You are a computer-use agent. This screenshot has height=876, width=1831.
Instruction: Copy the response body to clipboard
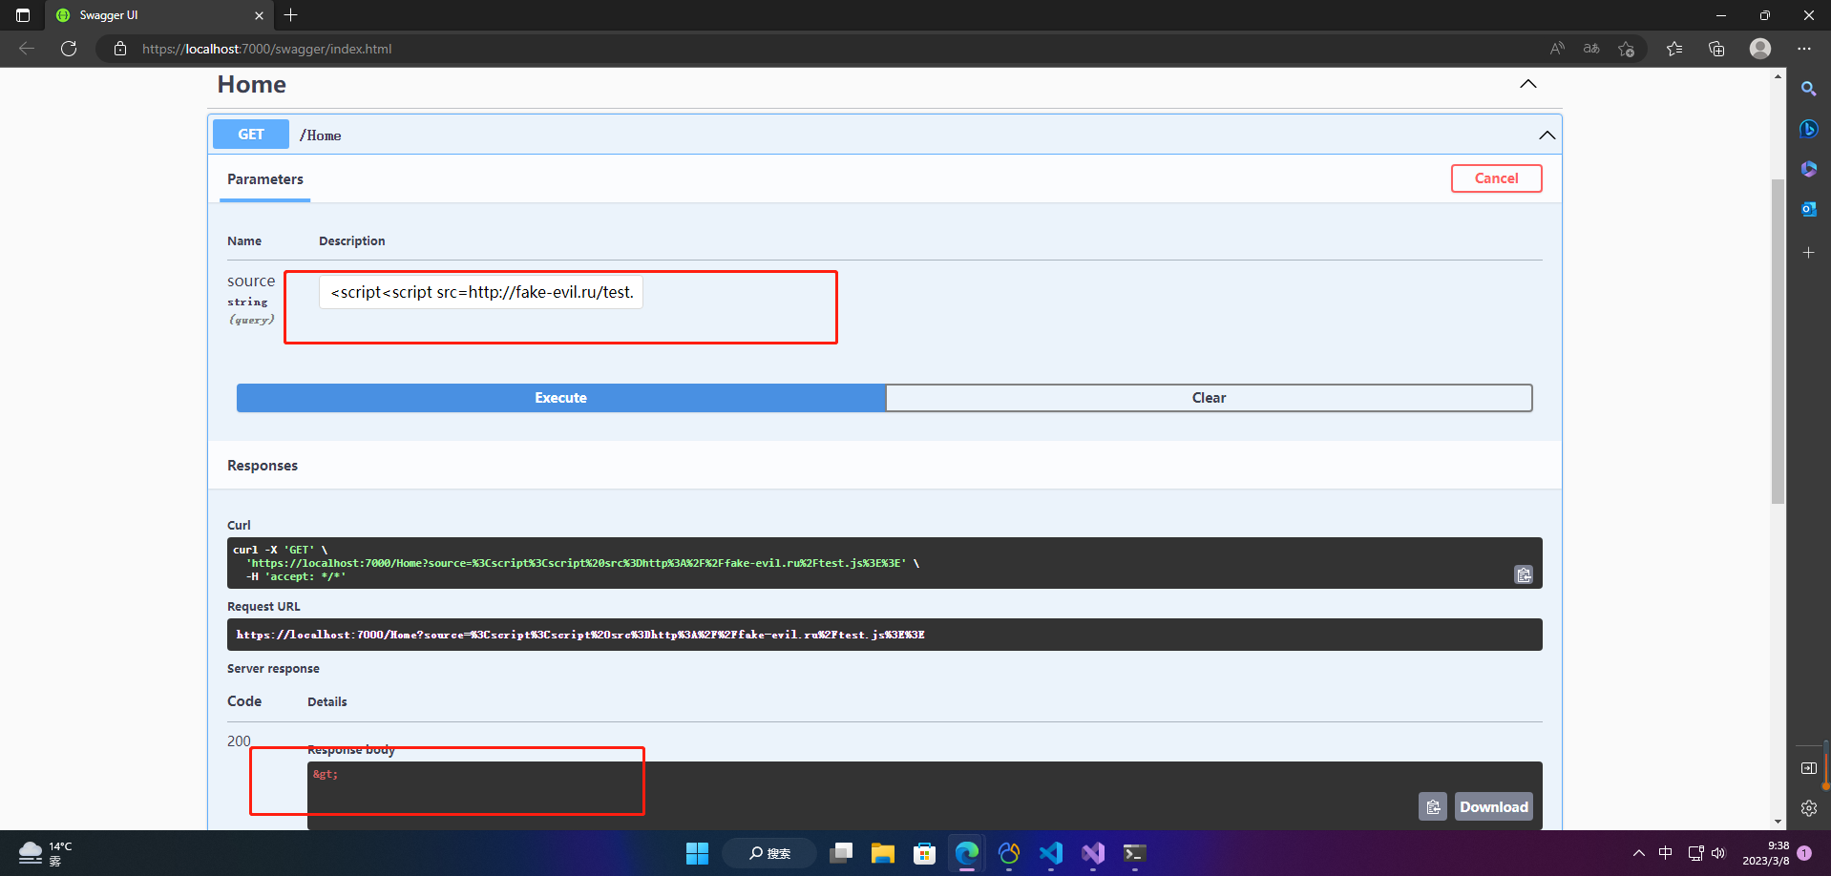pyautogui.click(x=1433, y=807)
